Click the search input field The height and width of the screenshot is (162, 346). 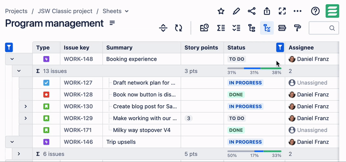(324, 28)
